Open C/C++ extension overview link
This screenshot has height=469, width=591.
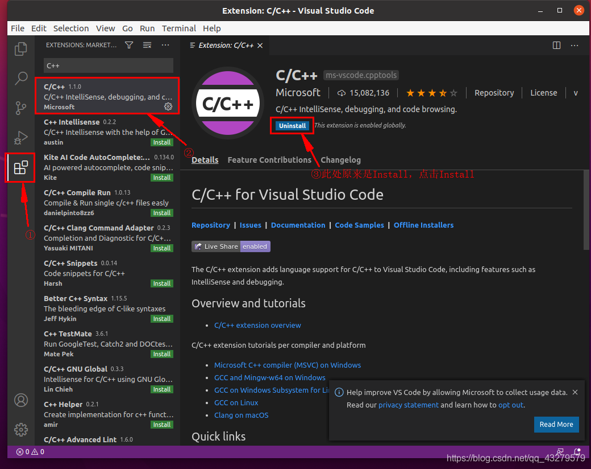pyautogui.click(x=257, y=325)
